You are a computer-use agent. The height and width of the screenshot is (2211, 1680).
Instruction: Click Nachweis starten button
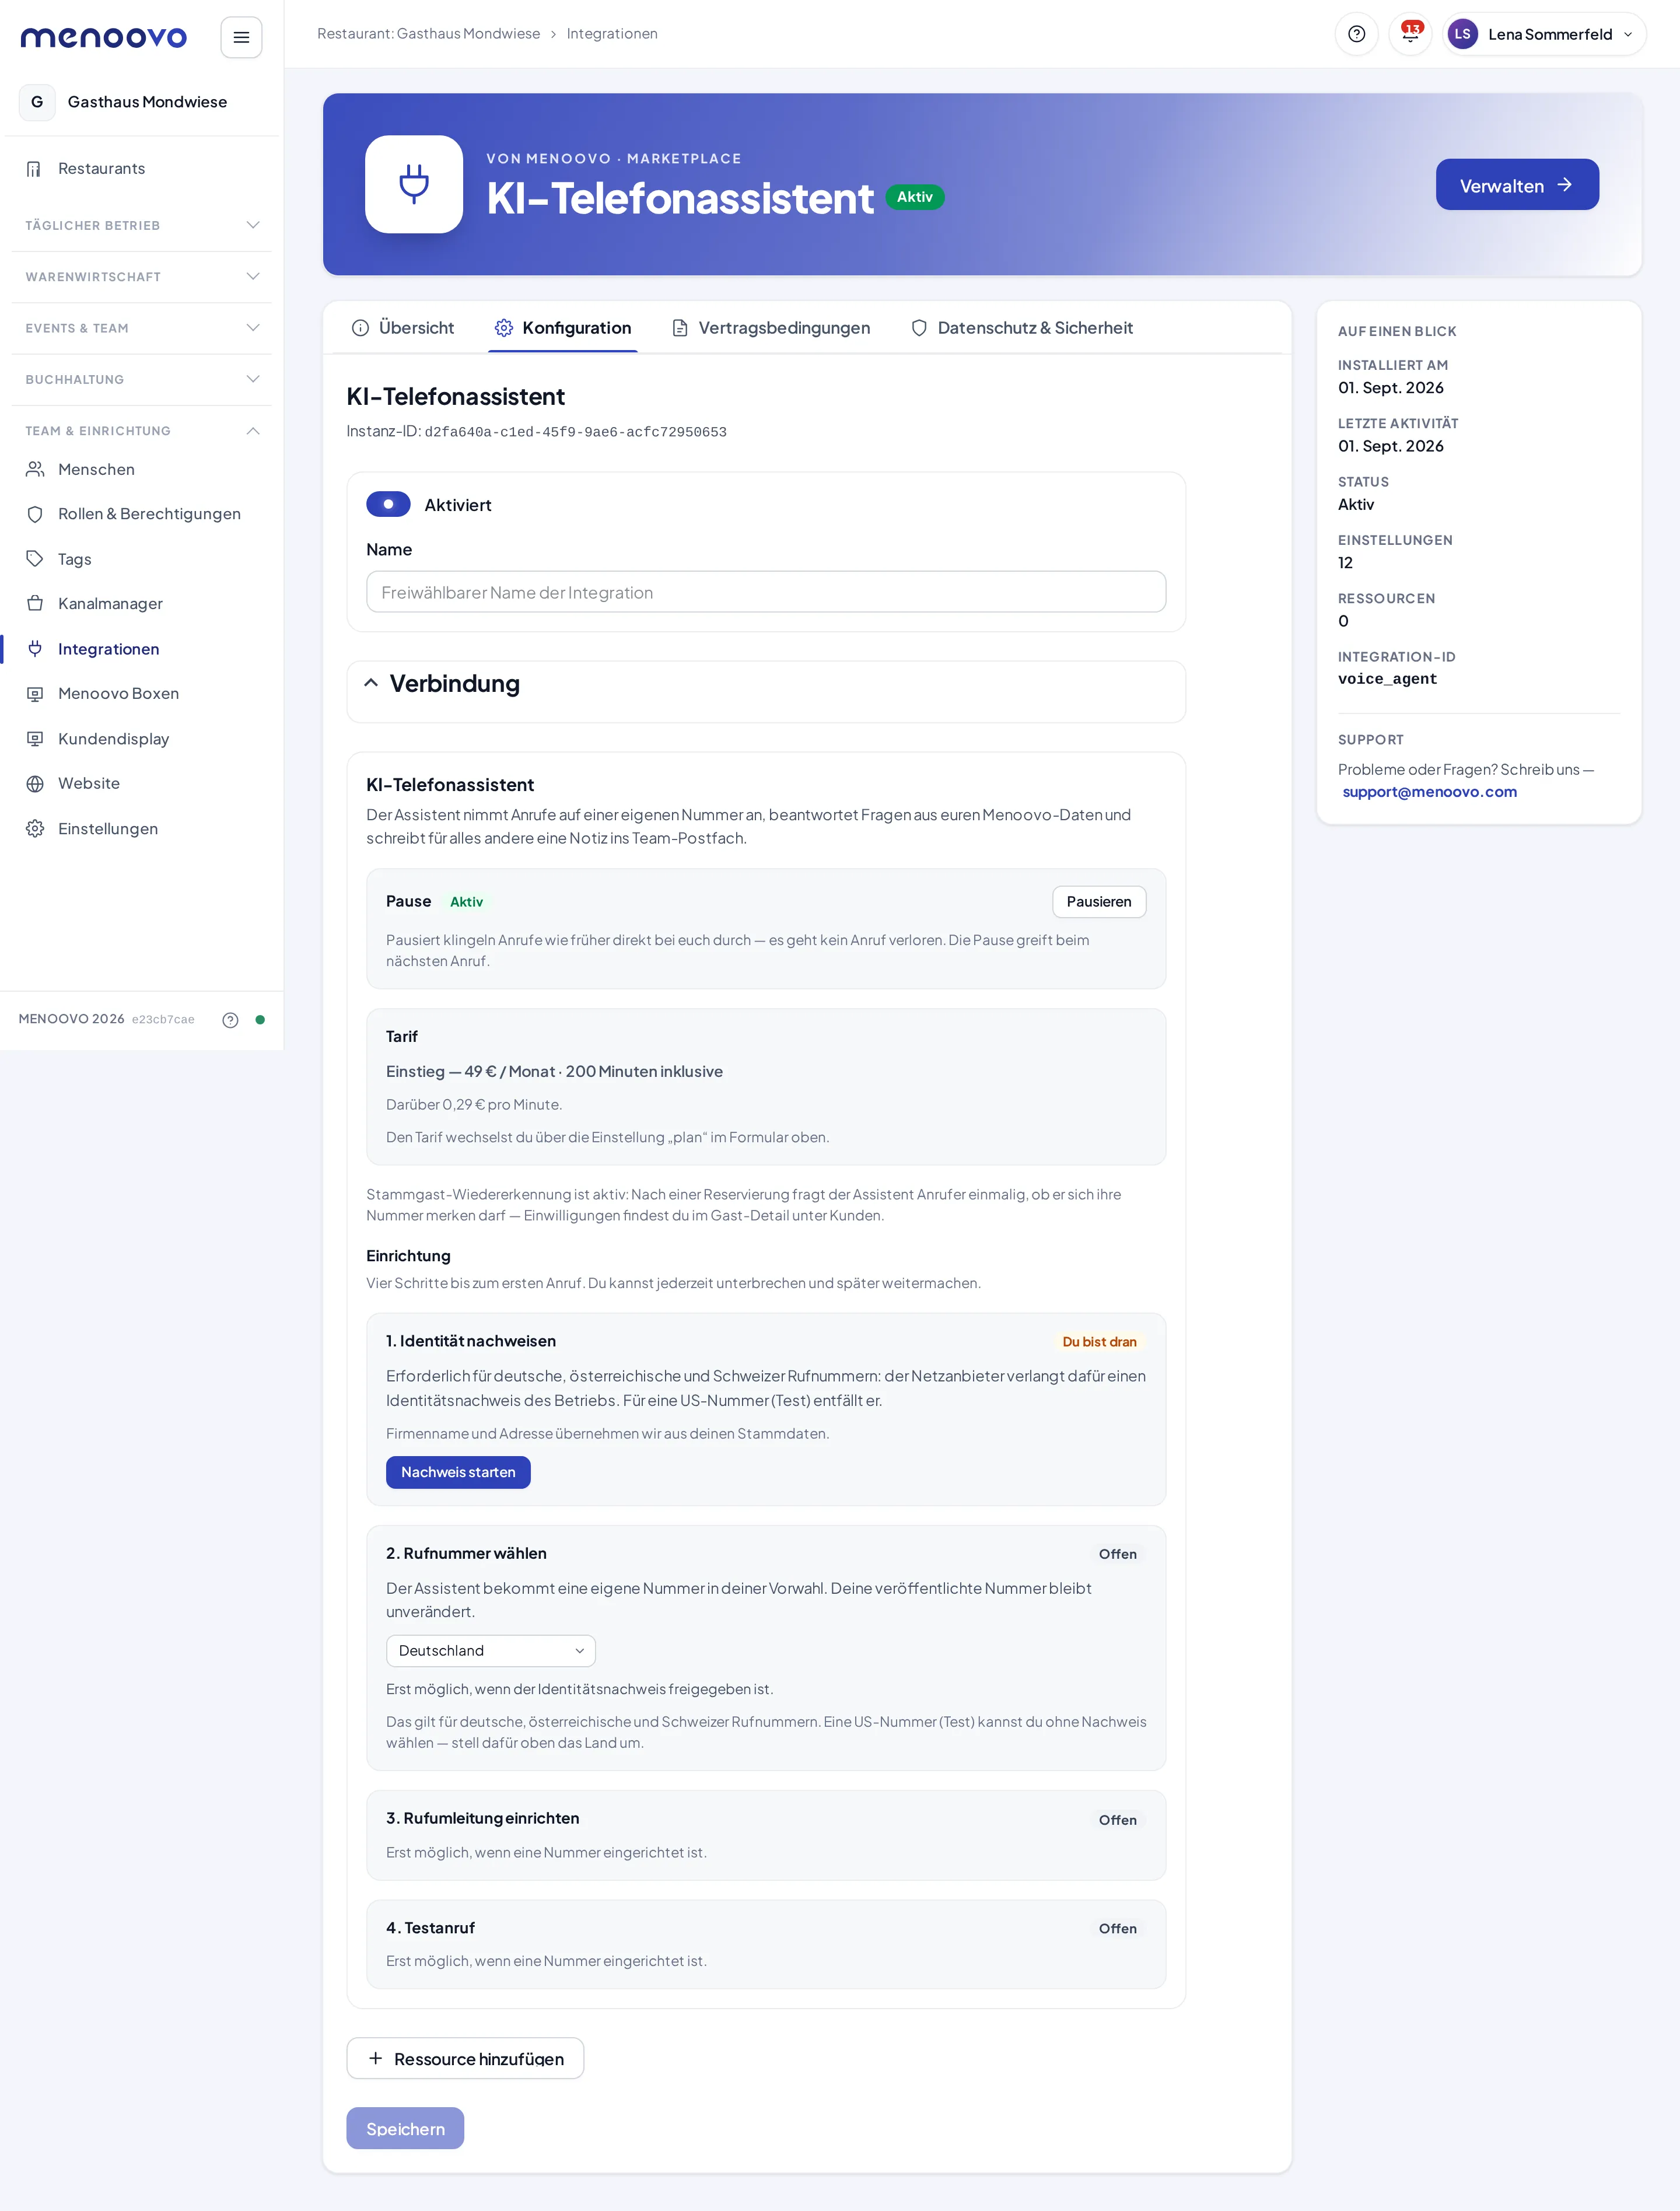point(458,1472)
